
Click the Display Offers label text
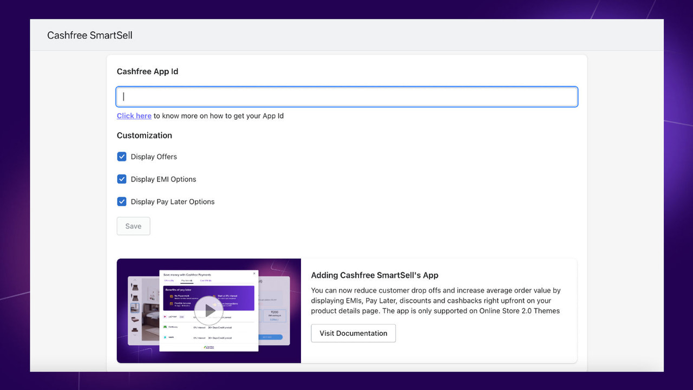pos(154,157)
